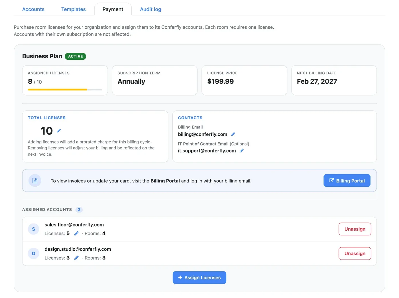399x298 pixels.
Task: Click the it.support@conferfly.com email text
Action: (207, 151)
